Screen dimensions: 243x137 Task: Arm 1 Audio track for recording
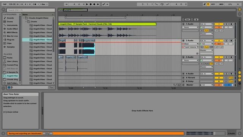pyautogui.click(x=231, y=24)
